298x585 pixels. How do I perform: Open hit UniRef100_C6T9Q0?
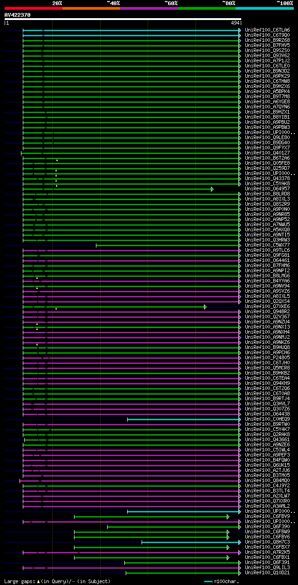267,35
